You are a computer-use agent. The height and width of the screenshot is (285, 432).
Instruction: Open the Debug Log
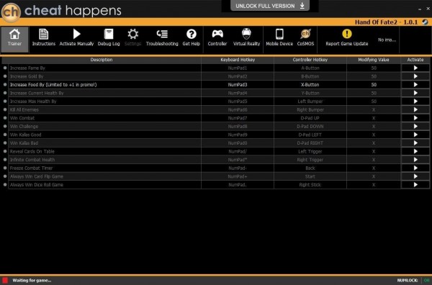coord(109,37)
